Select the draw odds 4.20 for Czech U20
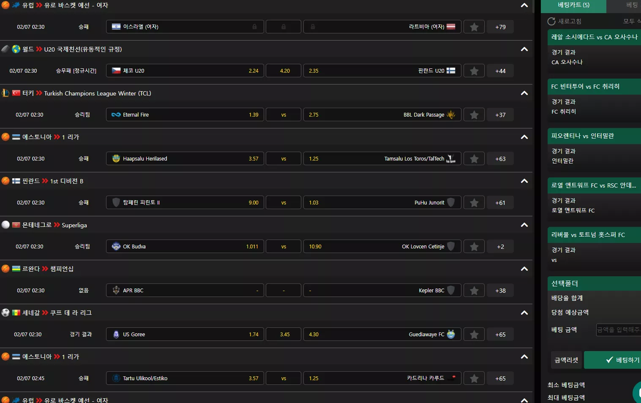The height and width of the screenshot is (403, 641). [284, 71]
